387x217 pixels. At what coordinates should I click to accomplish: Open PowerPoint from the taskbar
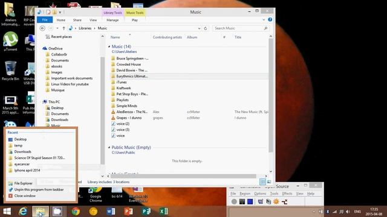[x=128, y=212]
